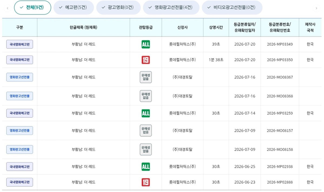Click the 등급분류일자 column header
The width and height of the screenshot is (324, 192).
245,27
